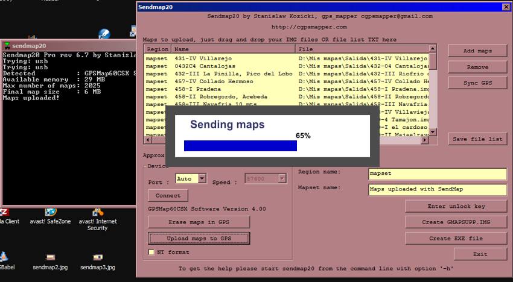Click the blue round desktop icon above console
This screenshot has height=282, width=513.
coord(104,34)
